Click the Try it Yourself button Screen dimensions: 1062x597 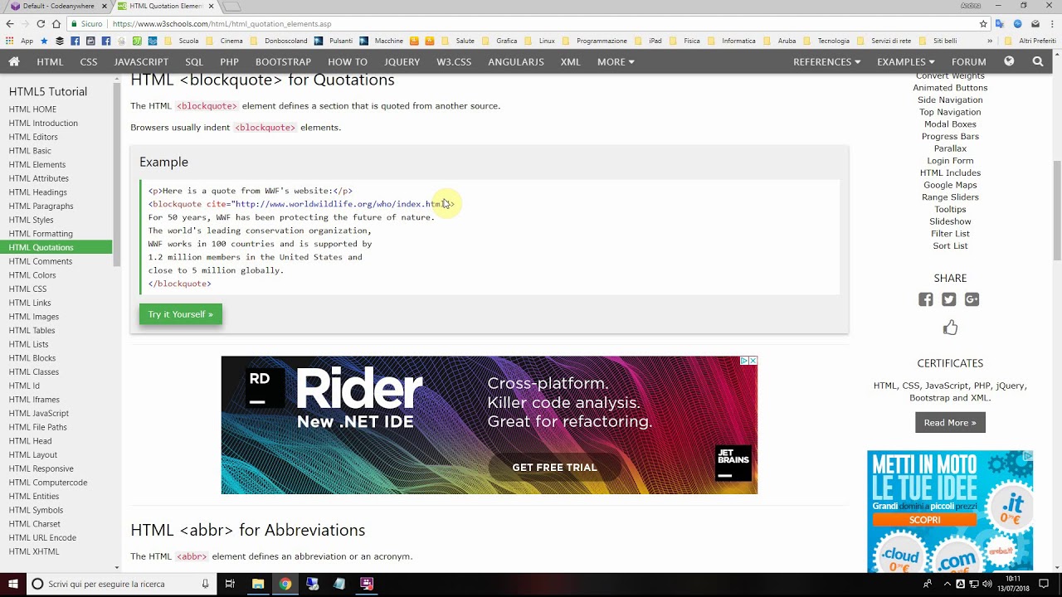point(181,314)
